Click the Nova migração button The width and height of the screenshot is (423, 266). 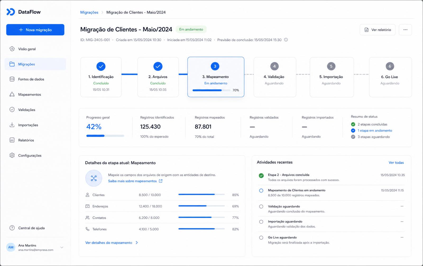35,30
